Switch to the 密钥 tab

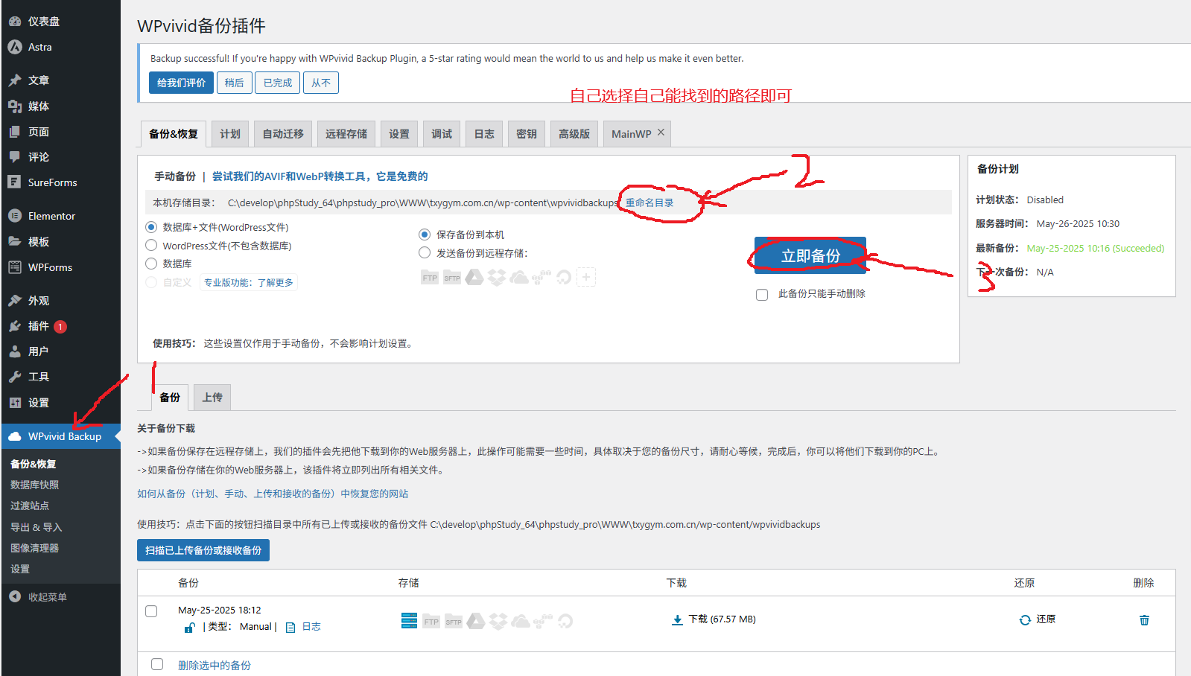tap(527, 134)
